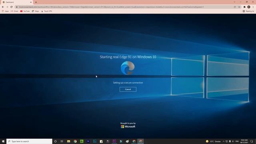This screenshot has height=144, width=256.
Task: Switch to the active Chrome window icon on the taskbar
Action: 140,141
